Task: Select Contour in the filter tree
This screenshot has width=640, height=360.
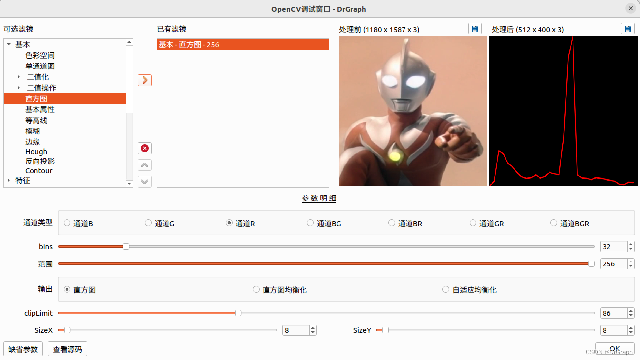Action: pyautogui.click(x=39, y=171)
